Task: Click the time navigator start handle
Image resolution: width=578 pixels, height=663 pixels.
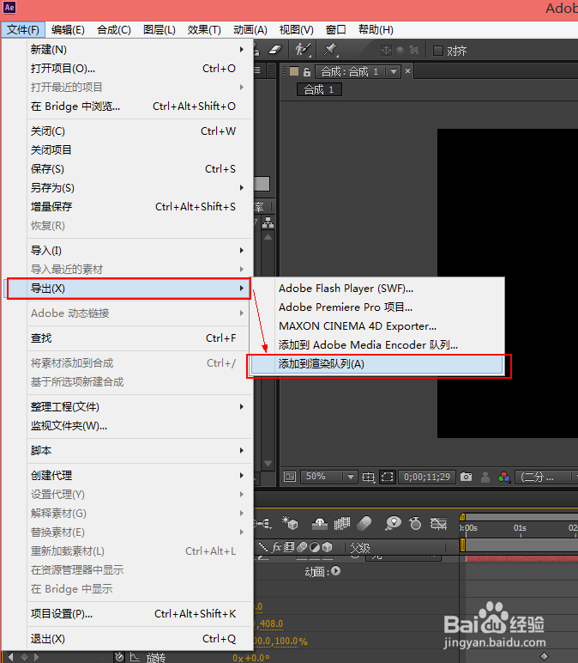Action: pos(462,517)
